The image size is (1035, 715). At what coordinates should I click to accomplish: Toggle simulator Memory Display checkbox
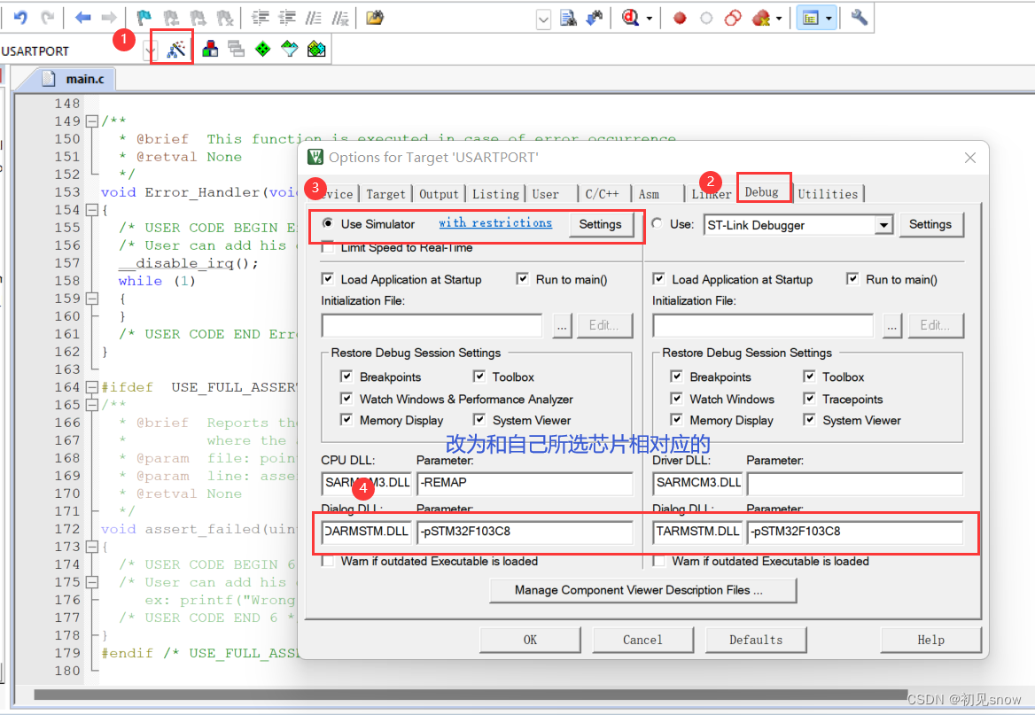346,419
